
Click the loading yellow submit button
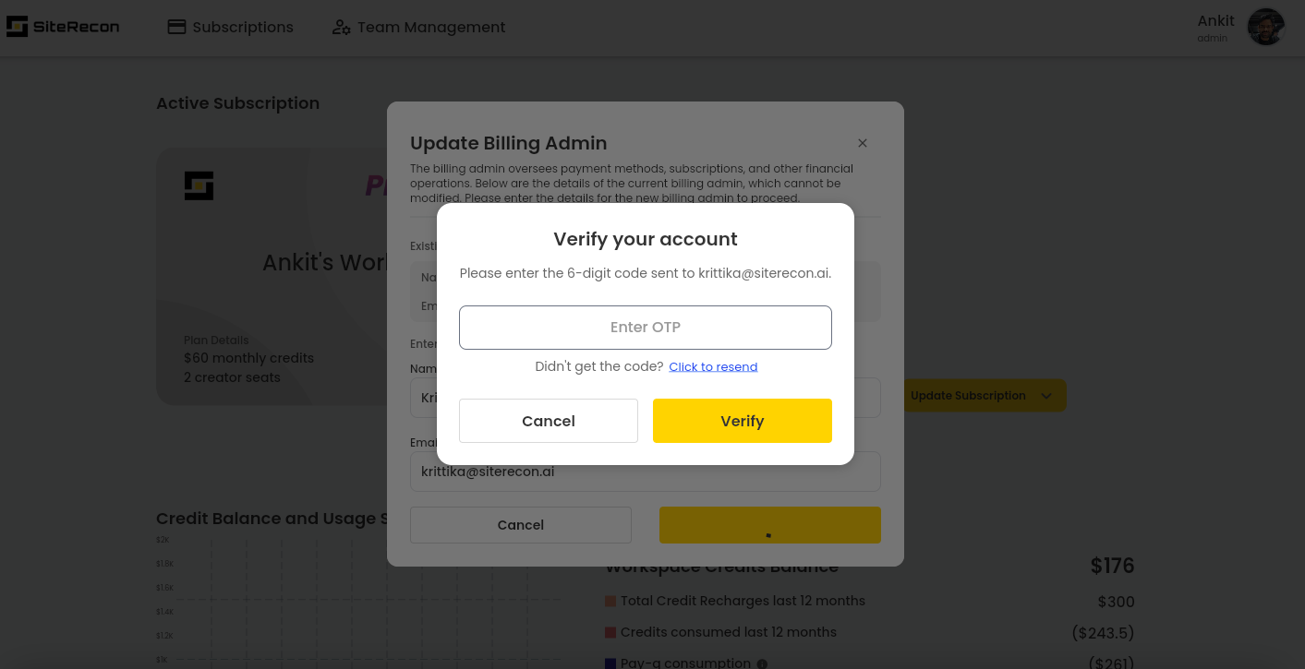(x=770, y=525)
